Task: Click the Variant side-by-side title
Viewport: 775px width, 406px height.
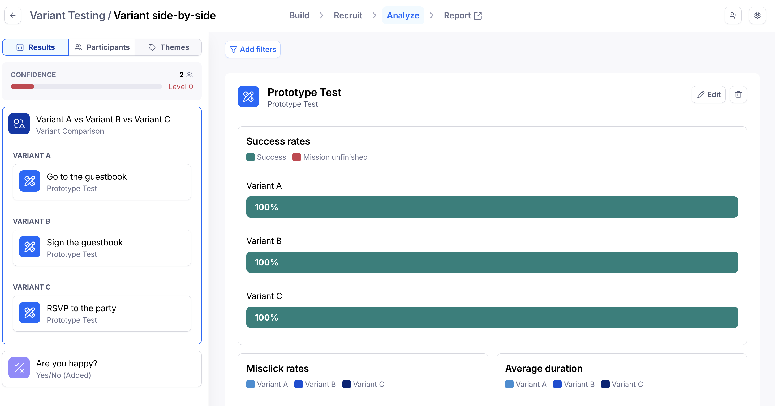Action: tap(165, 15)
